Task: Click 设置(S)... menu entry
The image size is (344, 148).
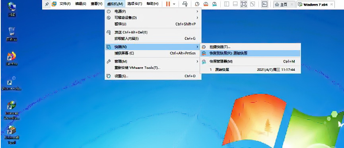Action: (x=153, y=76)
